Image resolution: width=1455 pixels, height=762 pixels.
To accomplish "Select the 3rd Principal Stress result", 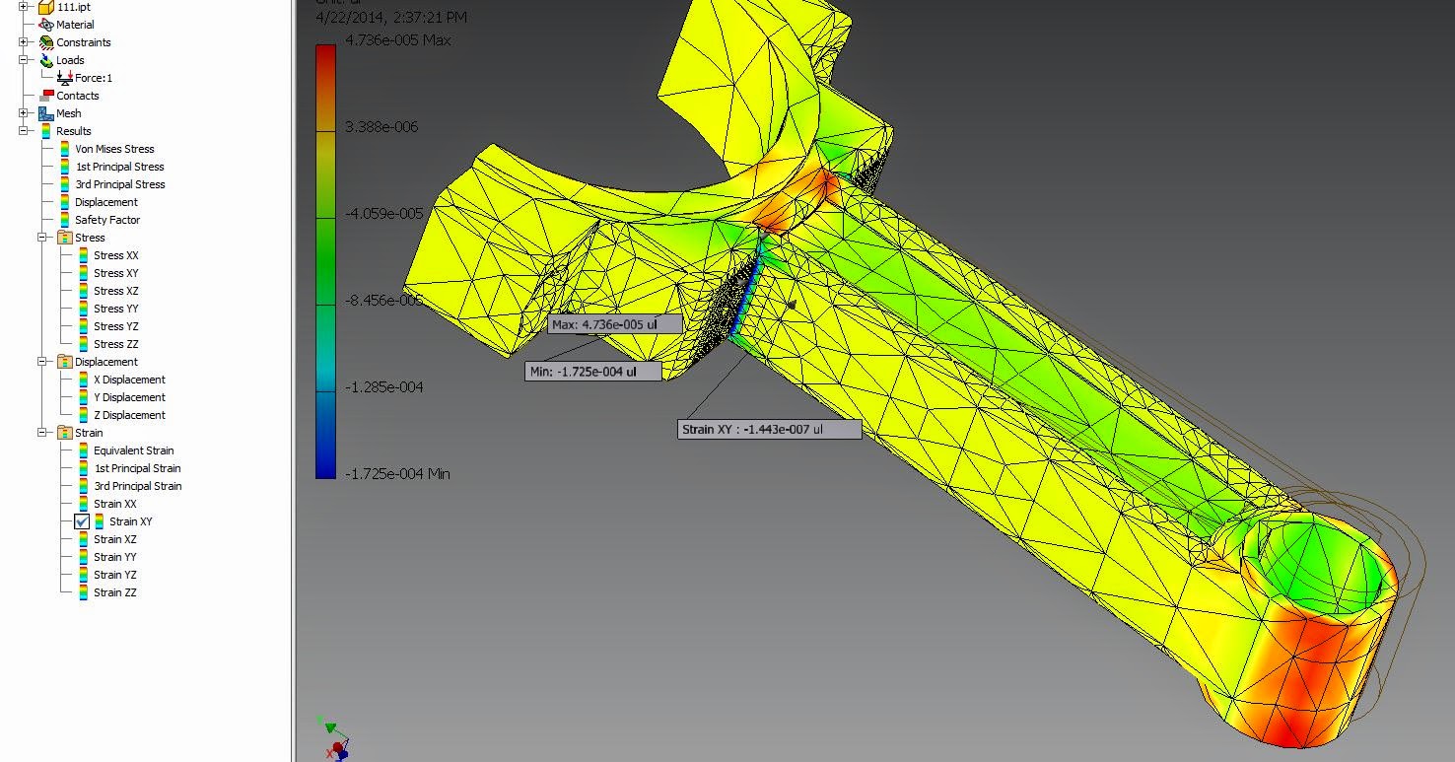I will pyautogui.click(x=120, y=184).
